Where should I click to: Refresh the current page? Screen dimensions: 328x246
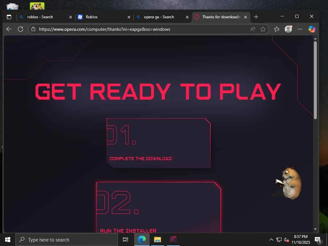pos(20,29)
